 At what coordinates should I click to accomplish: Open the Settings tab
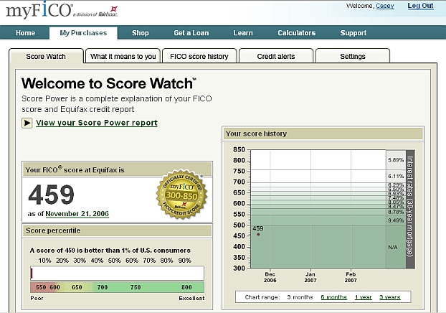(x=353, y=56)
